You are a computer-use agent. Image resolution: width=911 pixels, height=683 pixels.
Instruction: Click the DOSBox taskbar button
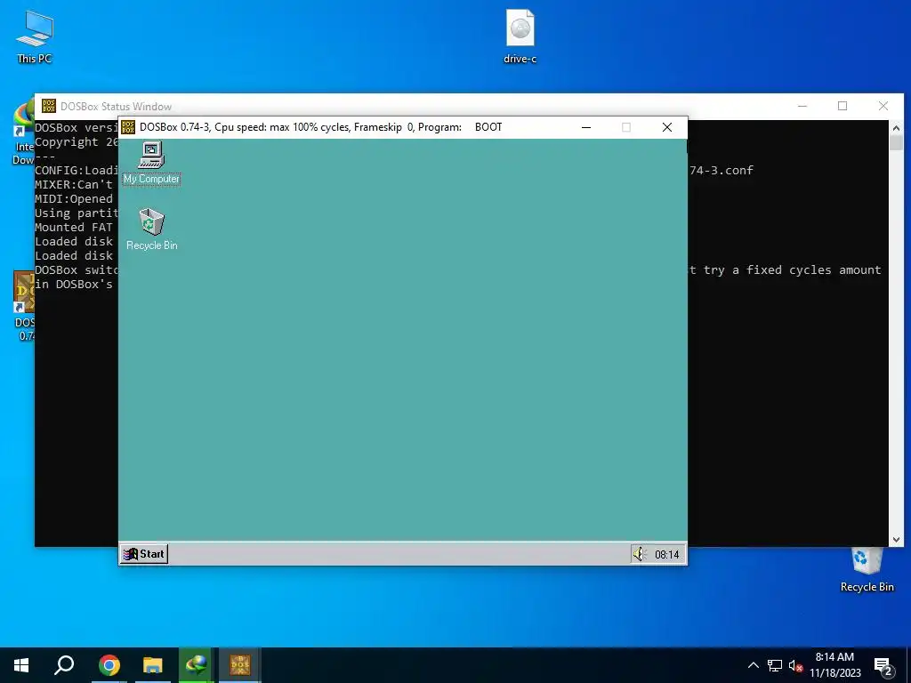coord(240,665)
